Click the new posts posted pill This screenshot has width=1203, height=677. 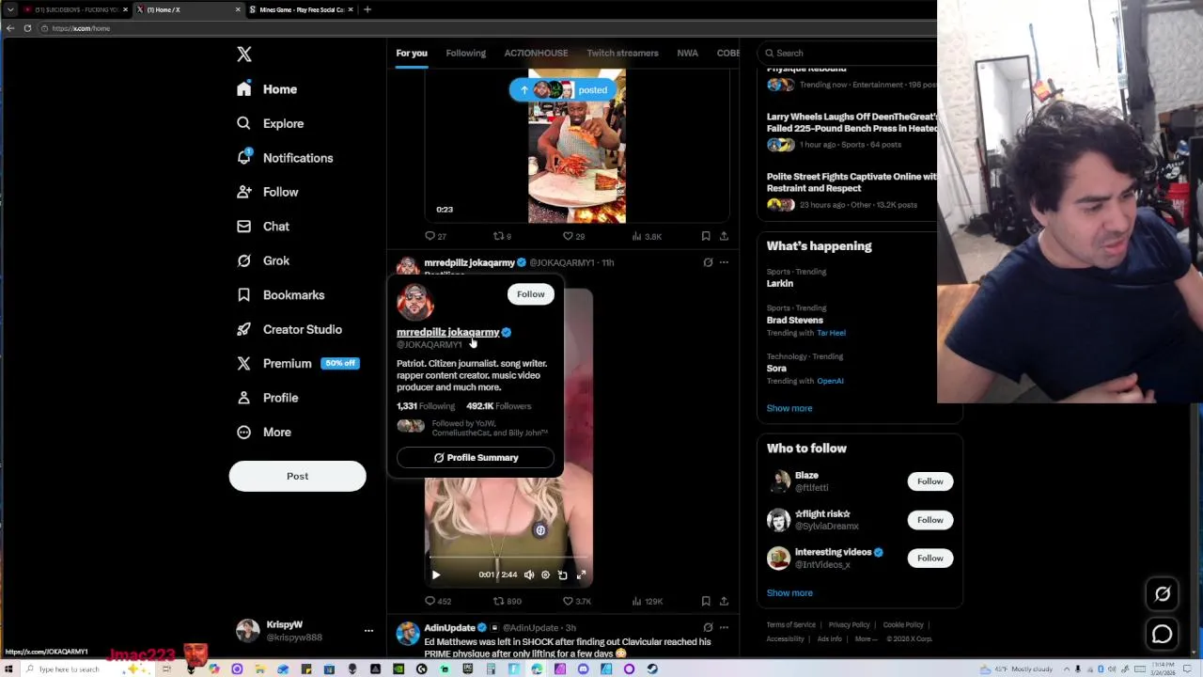click(564, 90)
